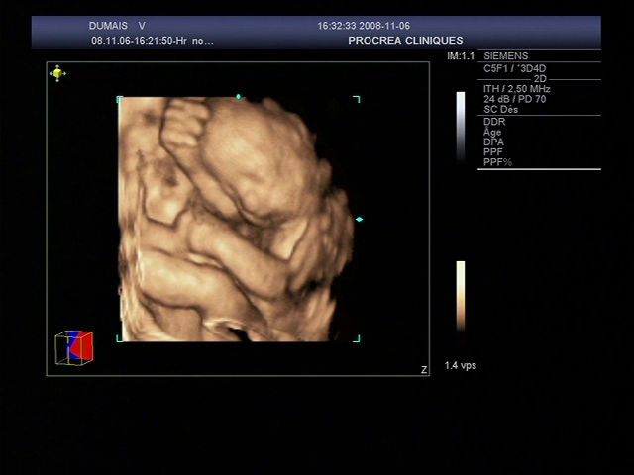Image resolution: width=634 pixels, height=475 pixels.
Task: Click the yellow light source orientation icon
Action: [57, 73]
